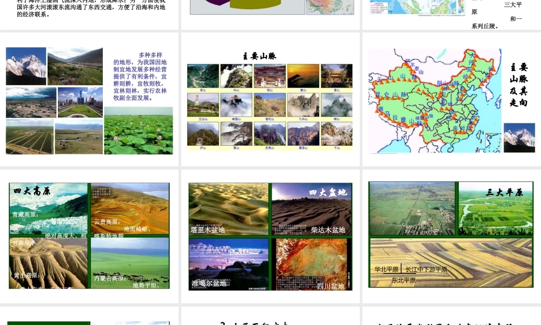Click the China mountain ranges map

pyautogui.click(x=435, y=101)
